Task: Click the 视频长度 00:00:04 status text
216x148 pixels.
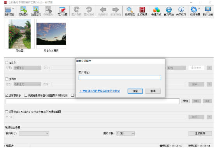Action: click(199, 146)
